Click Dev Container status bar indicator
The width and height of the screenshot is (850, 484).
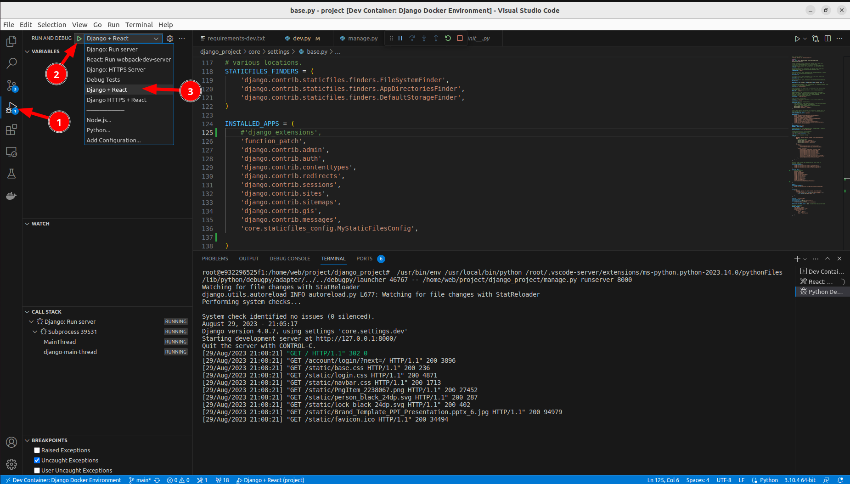pyautogui.click(x=63, y=480)
